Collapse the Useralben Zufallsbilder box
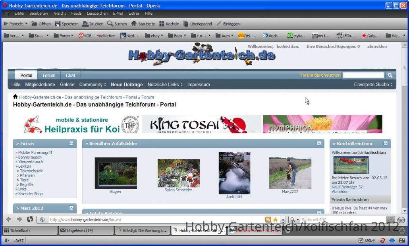 point(319,143)
